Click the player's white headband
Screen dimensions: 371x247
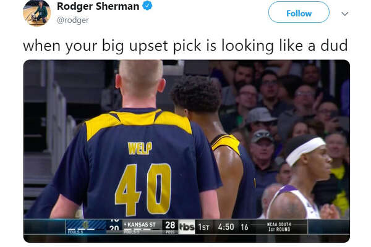pyautogui.click(x=305, y=150)
